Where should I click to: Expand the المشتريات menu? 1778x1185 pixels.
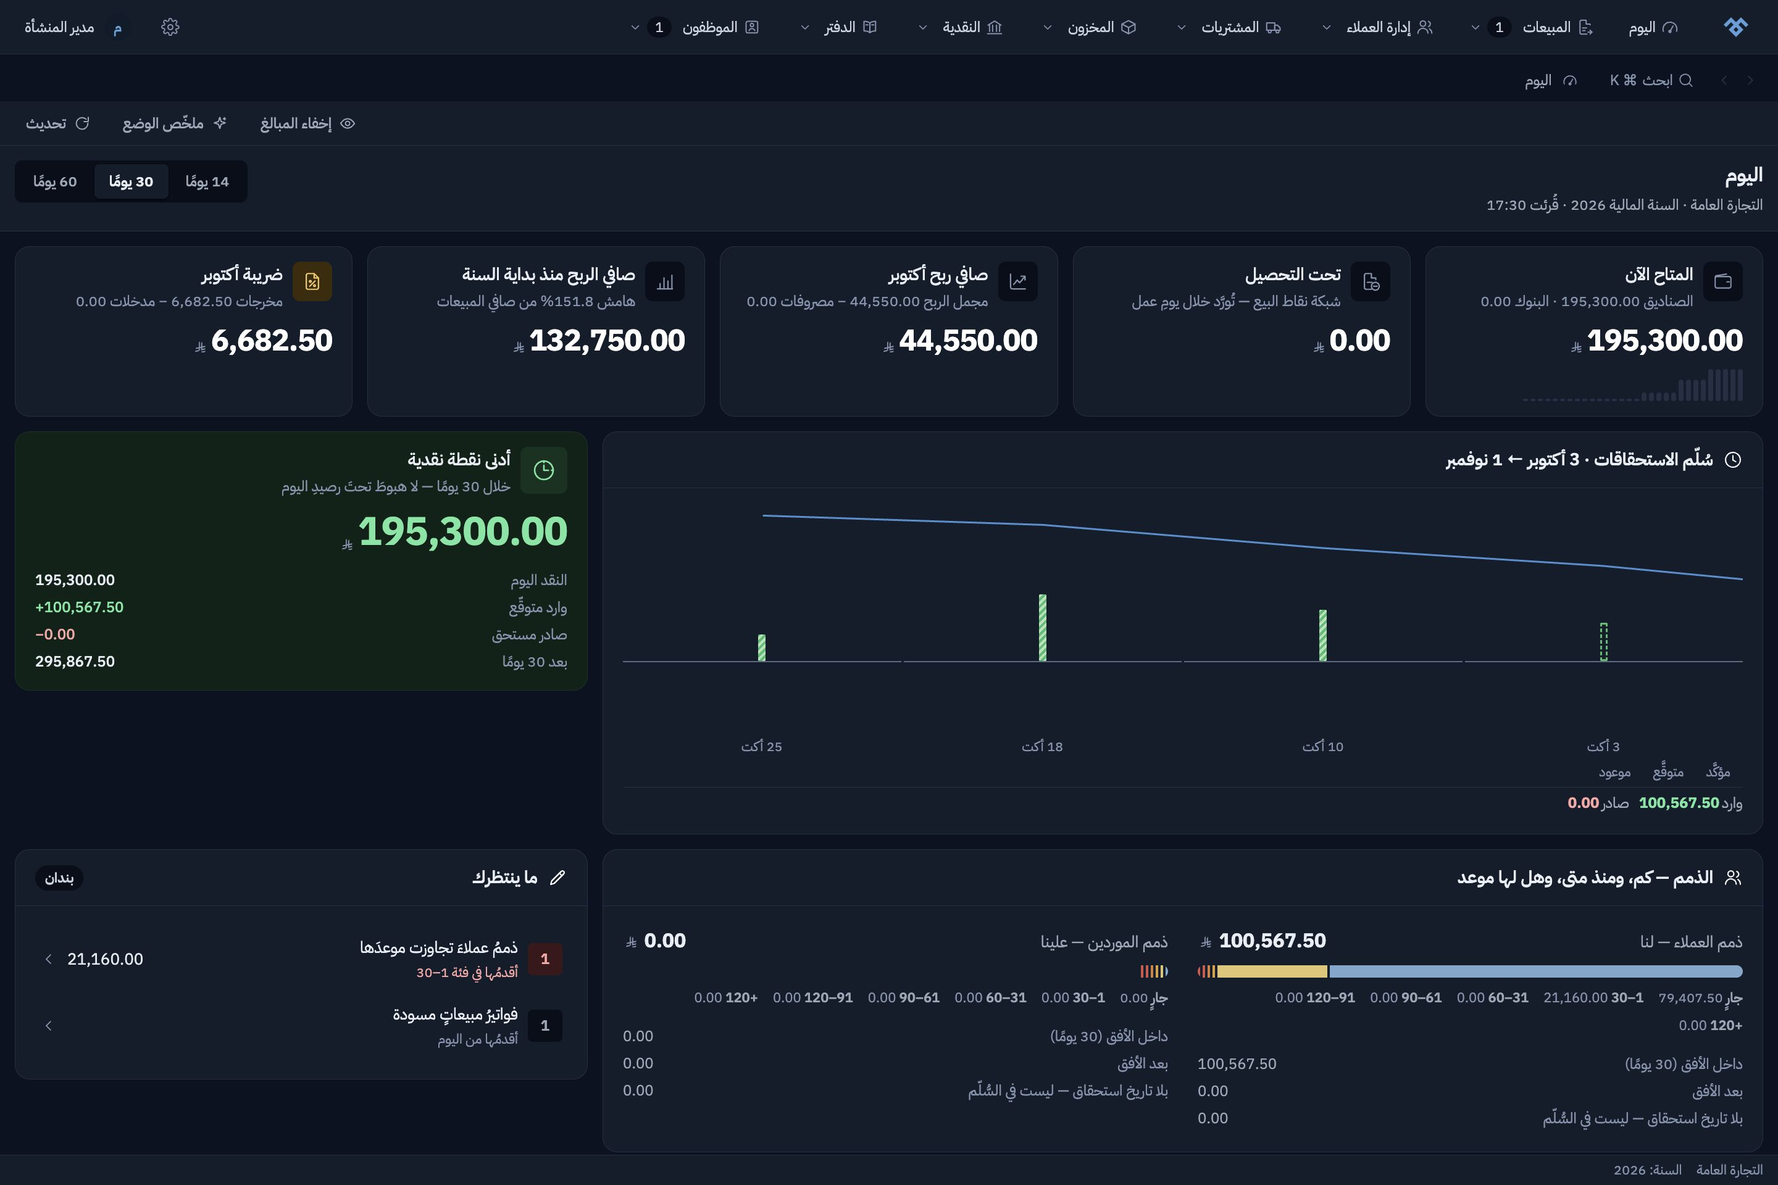1230,27
